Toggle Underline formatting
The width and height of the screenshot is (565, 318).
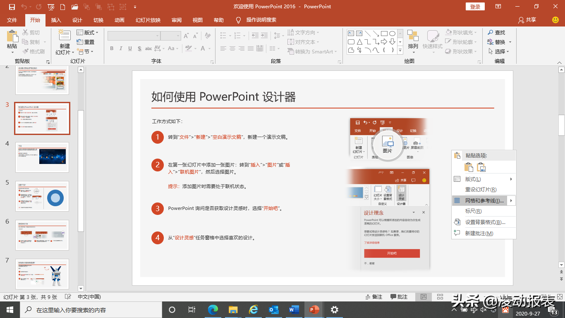(x=130, y=48)
